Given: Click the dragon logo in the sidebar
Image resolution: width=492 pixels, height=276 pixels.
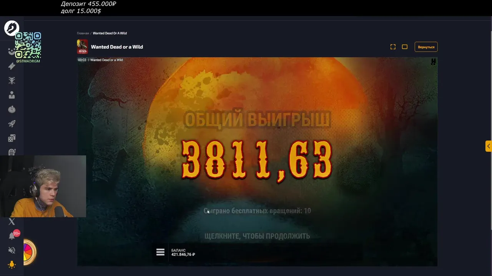Looking at the screenshot, I should pos(12,28).
